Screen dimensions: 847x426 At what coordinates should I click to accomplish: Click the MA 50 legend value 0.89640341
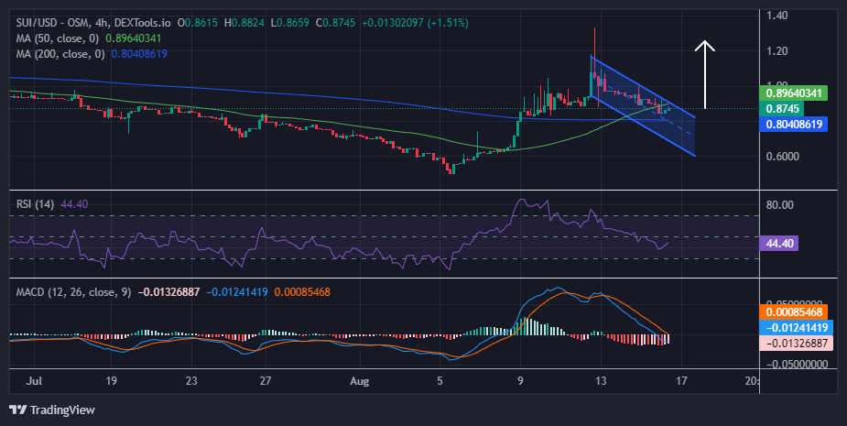[134, 38]
